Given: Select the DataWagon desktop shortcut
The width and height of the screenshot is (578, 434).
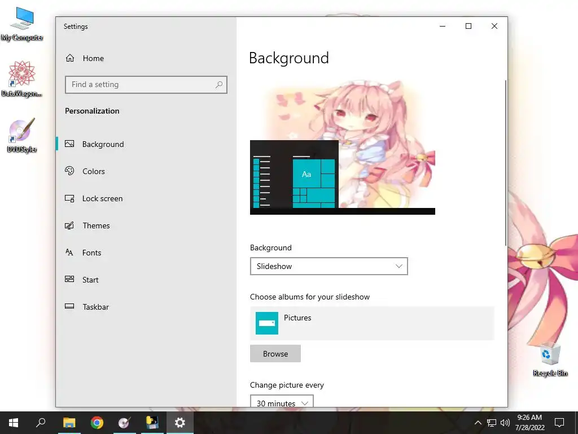Looking at the screenshot, I should pyautogui.click(x=22, y=79).
